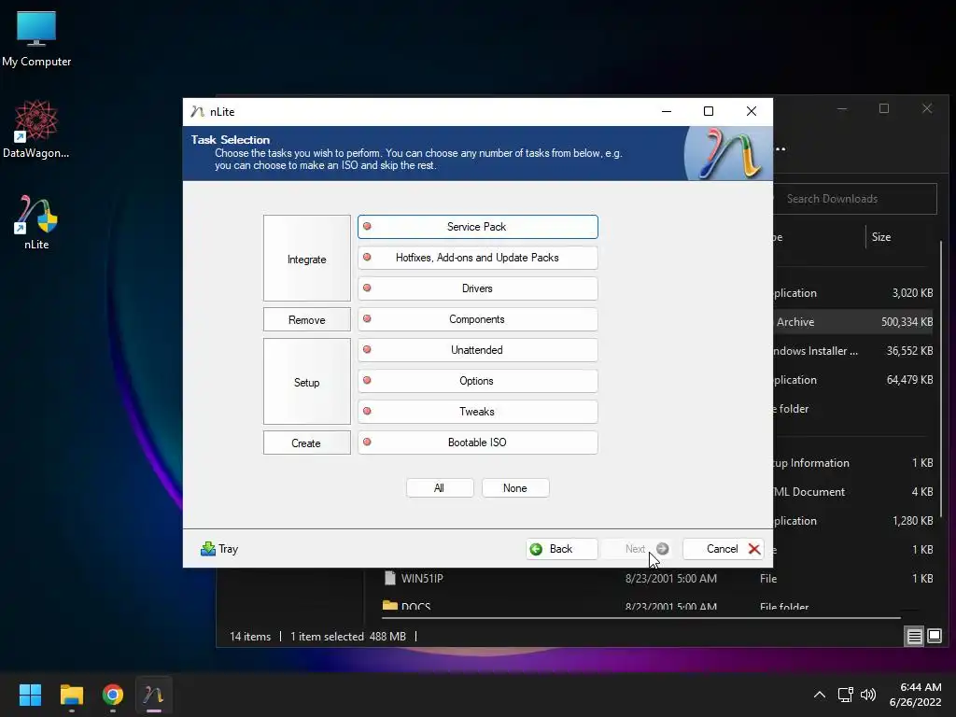Click the Explorer horizontal scrollbar

[640, 618]
